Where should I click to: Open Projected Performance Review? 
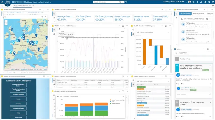[18, 90]
